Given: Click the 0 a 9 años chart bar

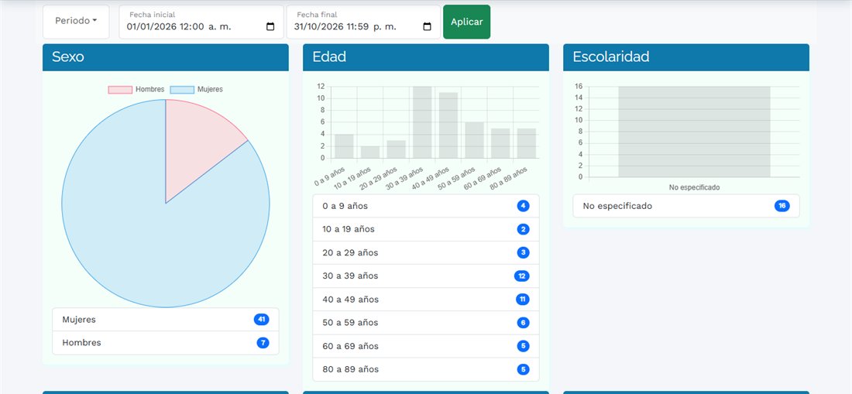Looking at the screenshot, I should [344, 146].
